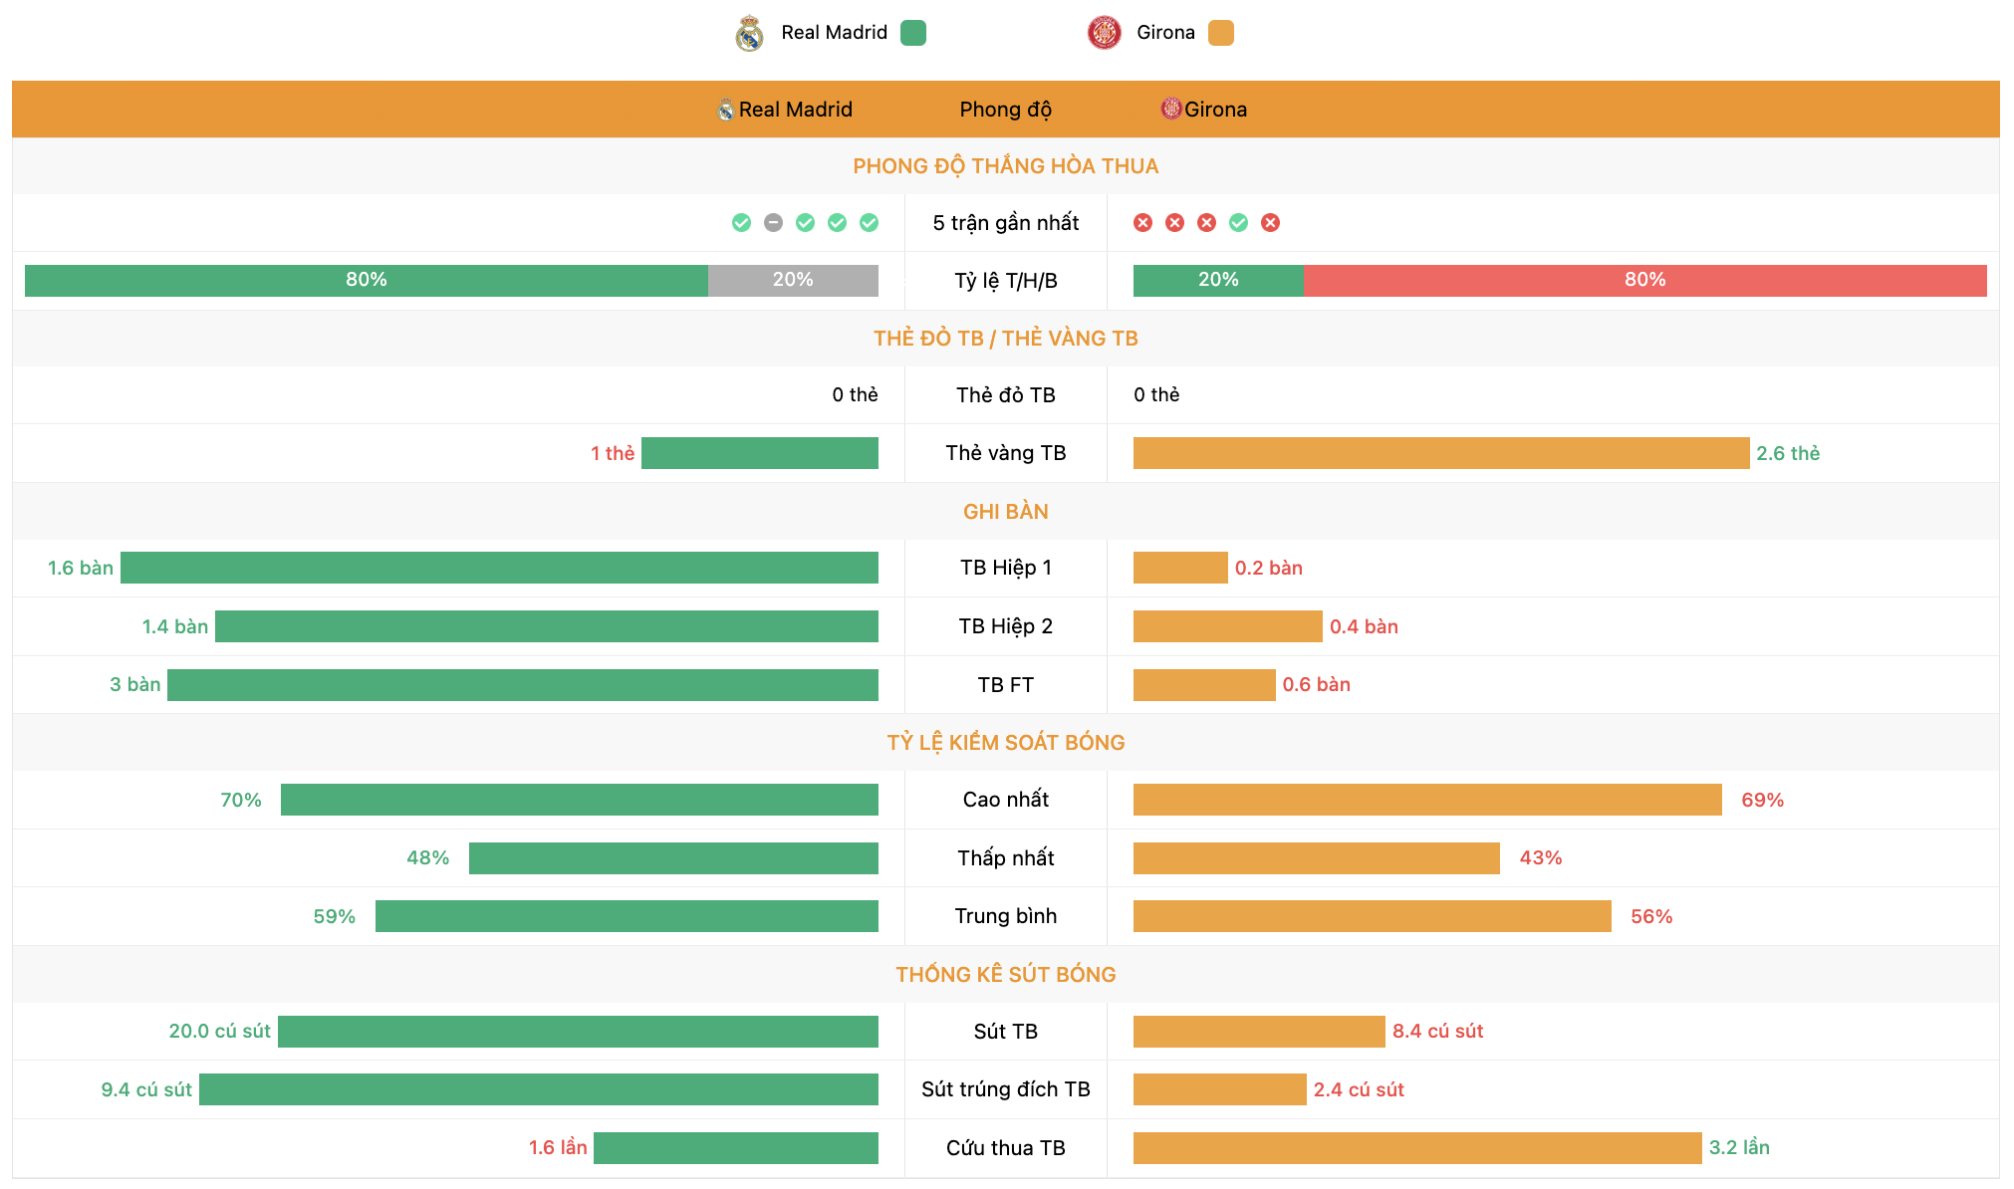
Task: Click the TỶ LỆ KIỂM SOÁT BÓNG heading
Action: pos(1005,743)
